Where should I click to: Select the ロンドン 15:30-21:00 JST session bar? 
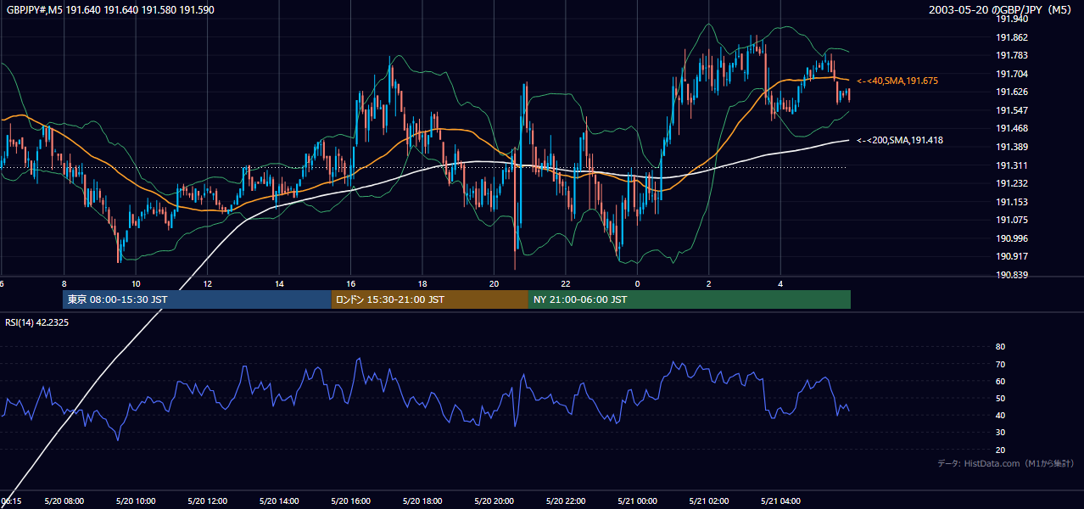pyautogui.click(x=430, y=299)
